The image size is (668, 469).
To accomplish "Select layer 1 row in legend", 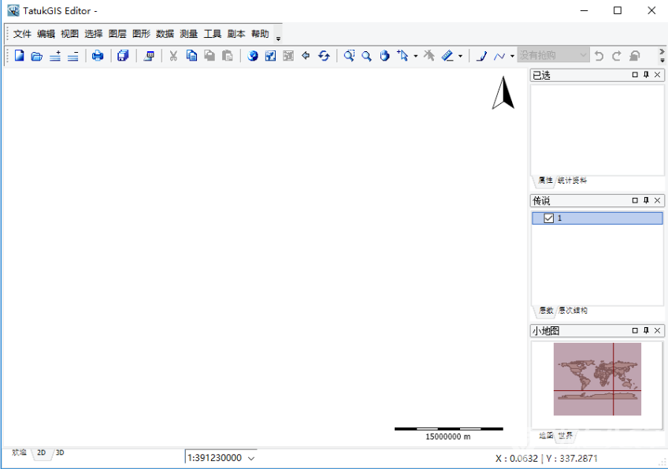I will pyautogui.click(x=597, y=218).
